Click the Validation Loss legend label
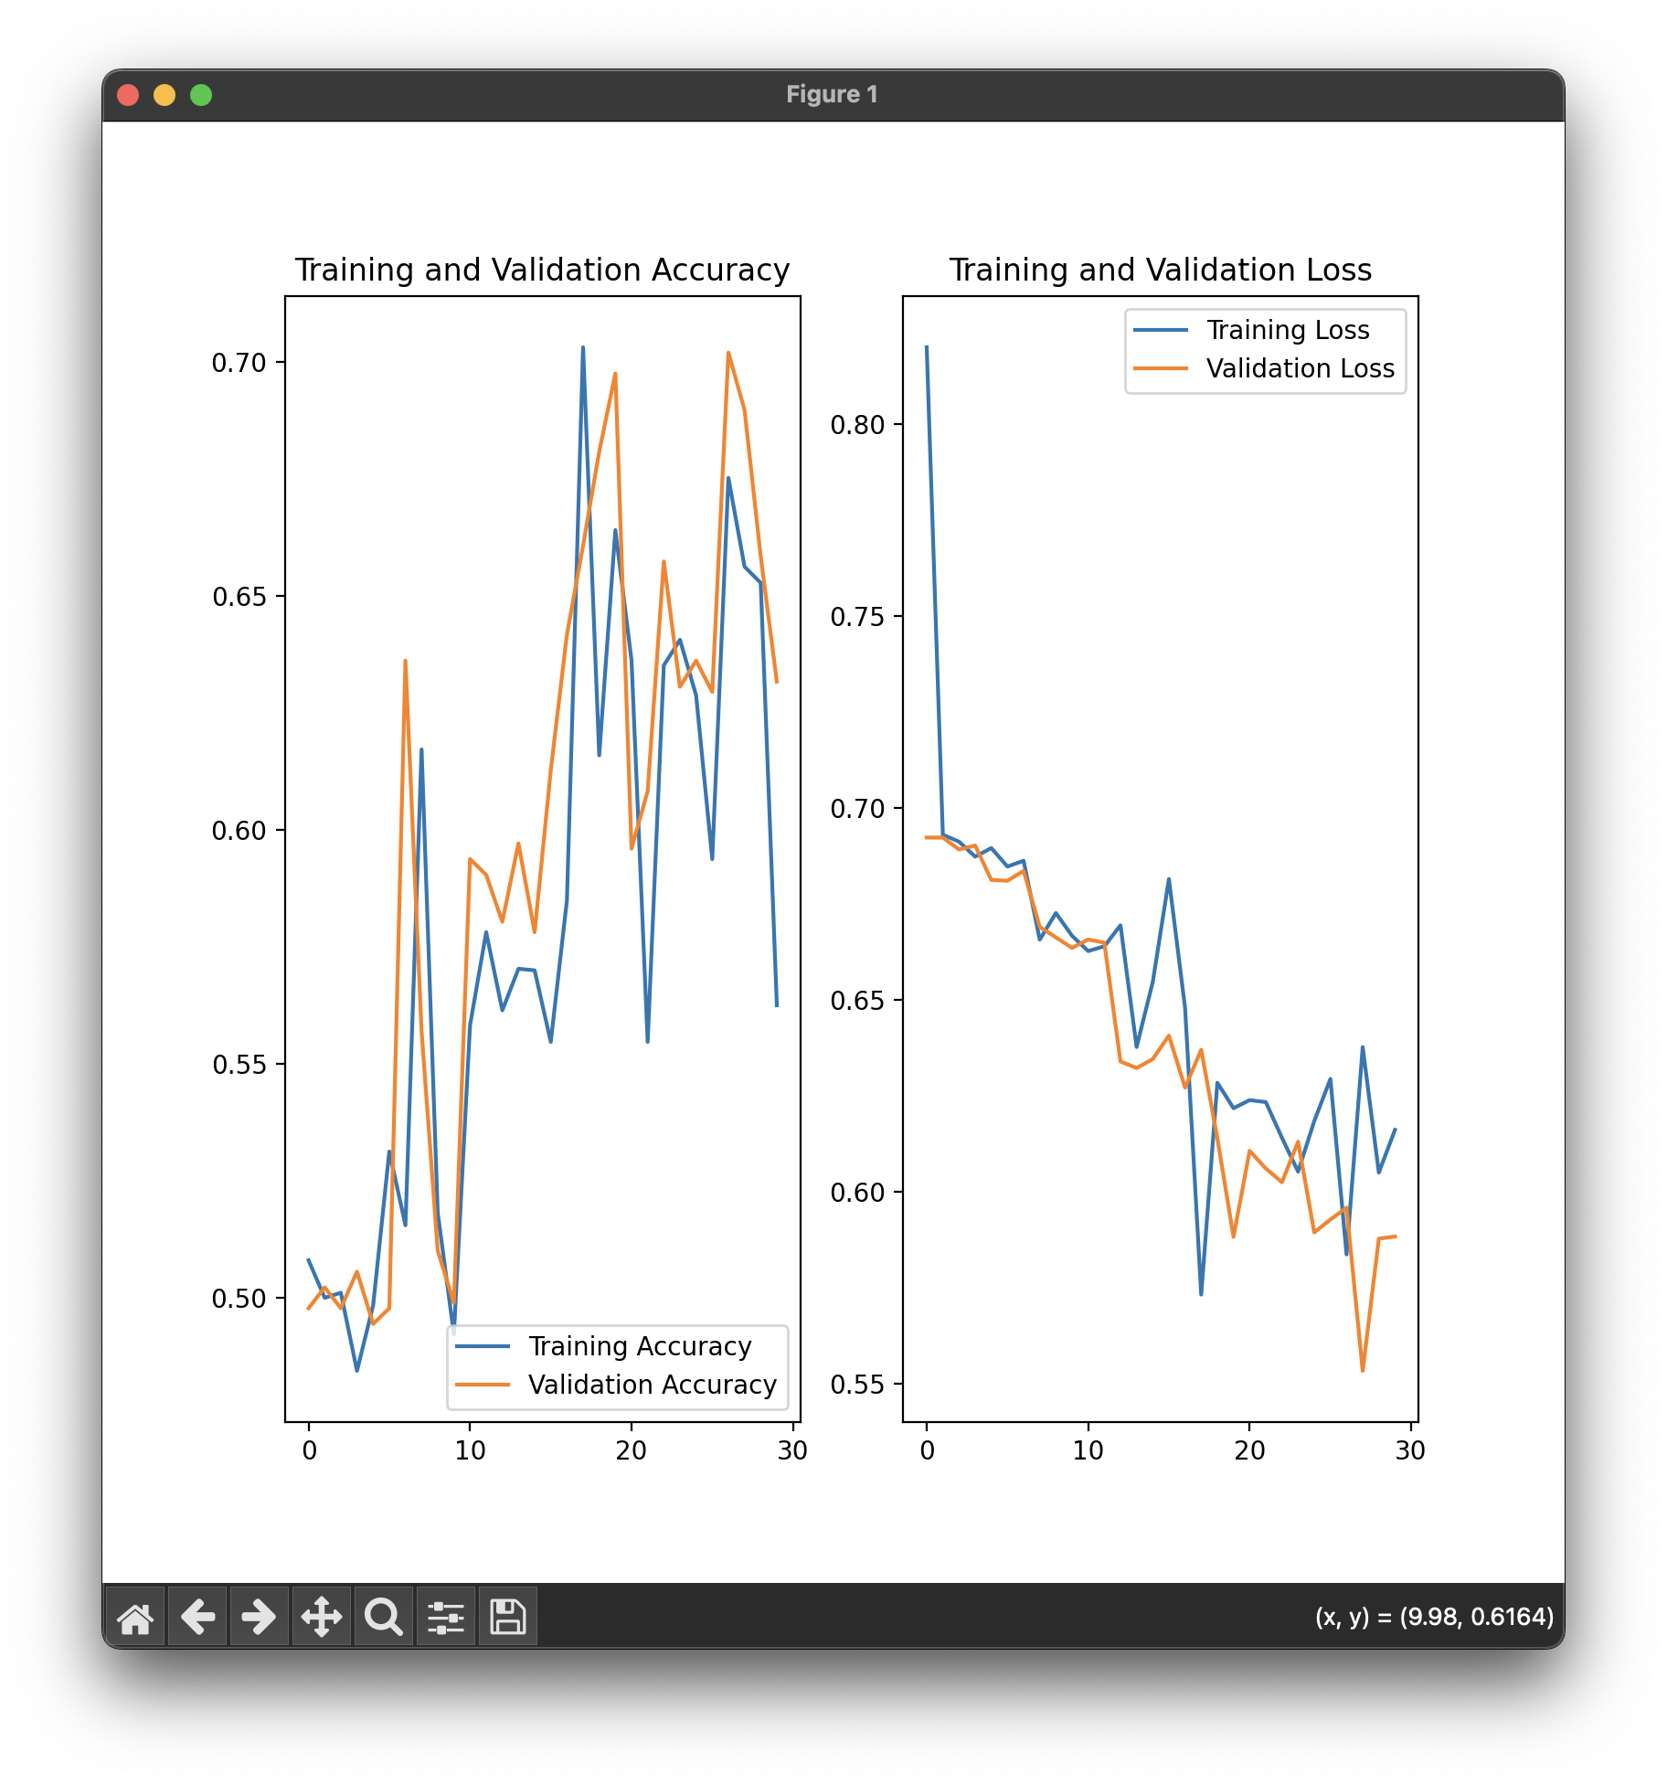 pyautogui.click(x=1300, y=368)
